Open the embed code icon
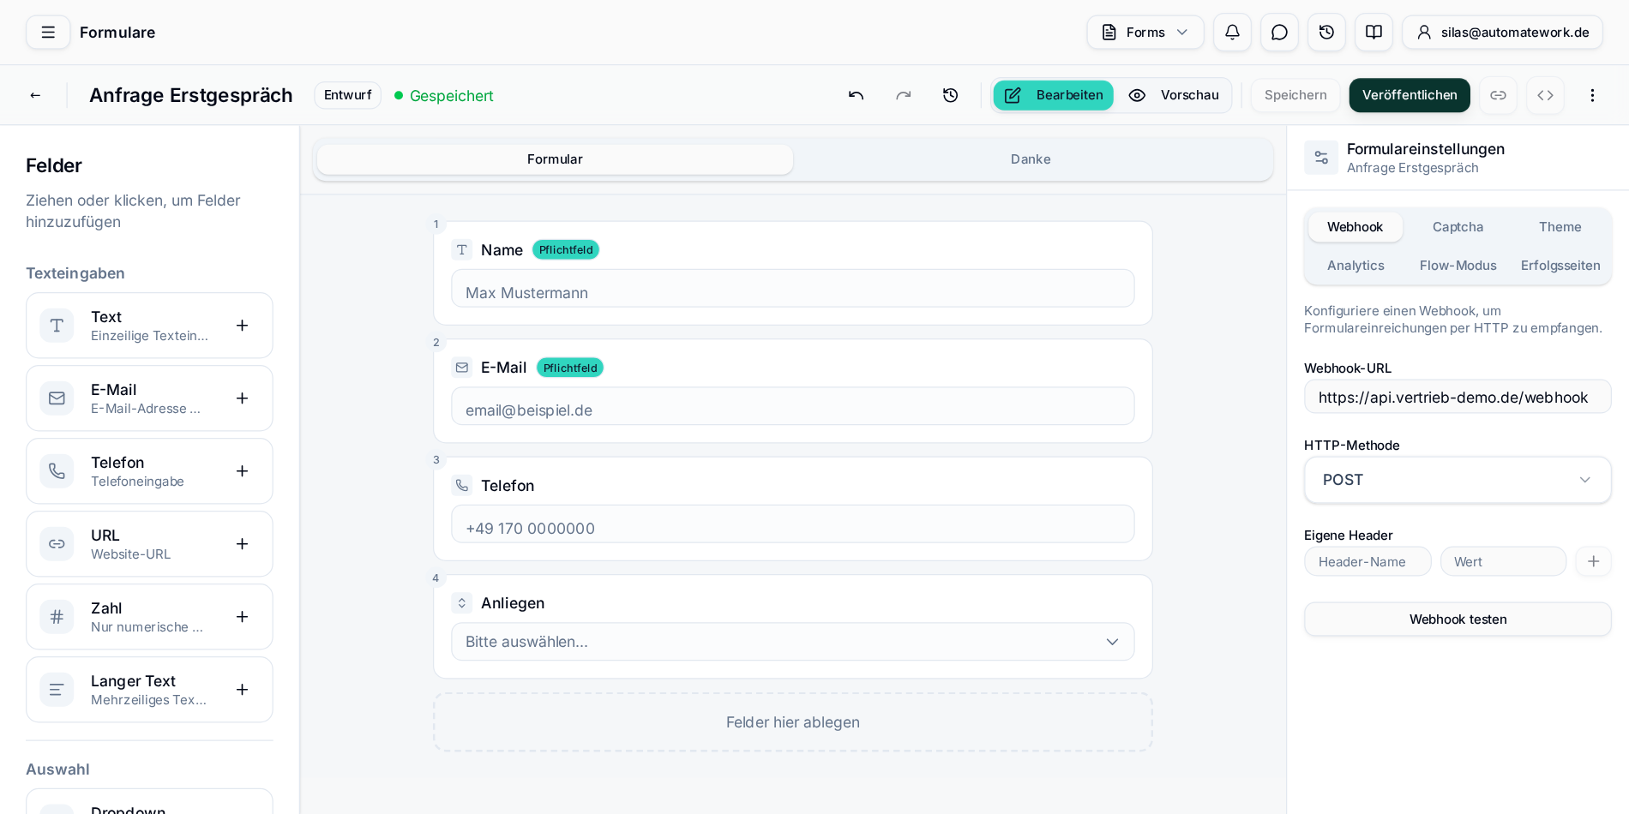The image size is (1629, 814). [1545, 95]
